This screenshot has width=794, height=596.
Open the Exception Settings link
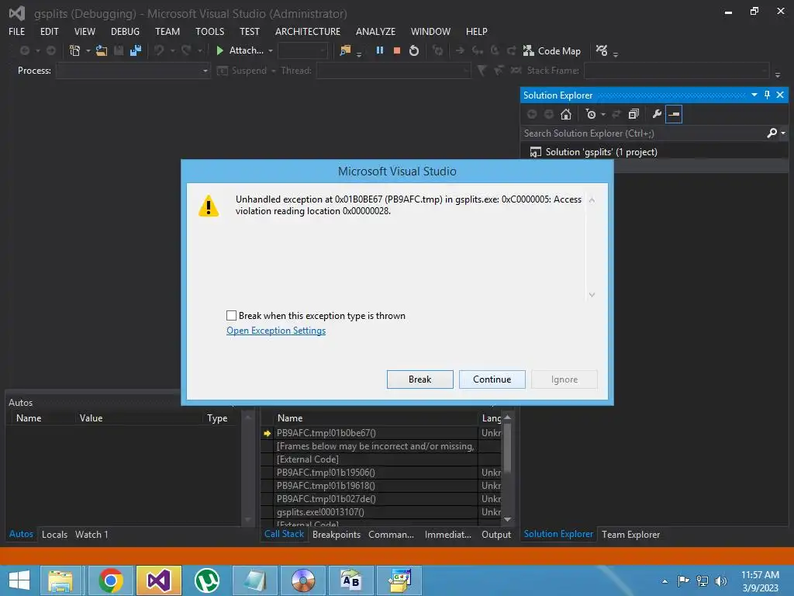click(276, 331)
